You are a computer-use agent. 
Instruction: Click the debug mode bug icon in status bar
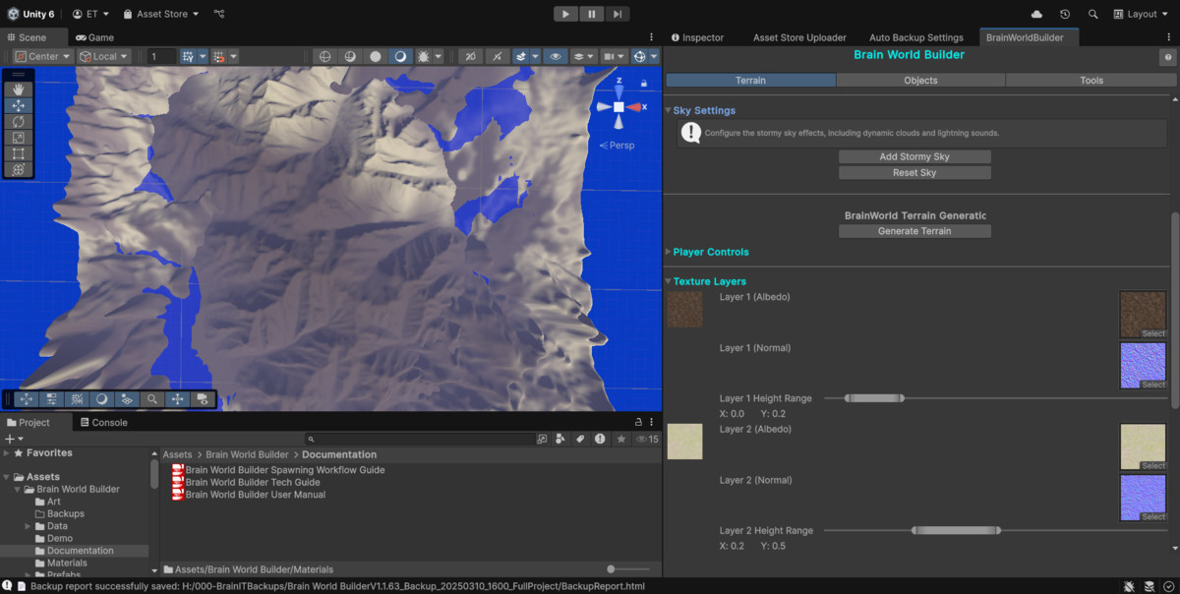tap(1128, 586)
